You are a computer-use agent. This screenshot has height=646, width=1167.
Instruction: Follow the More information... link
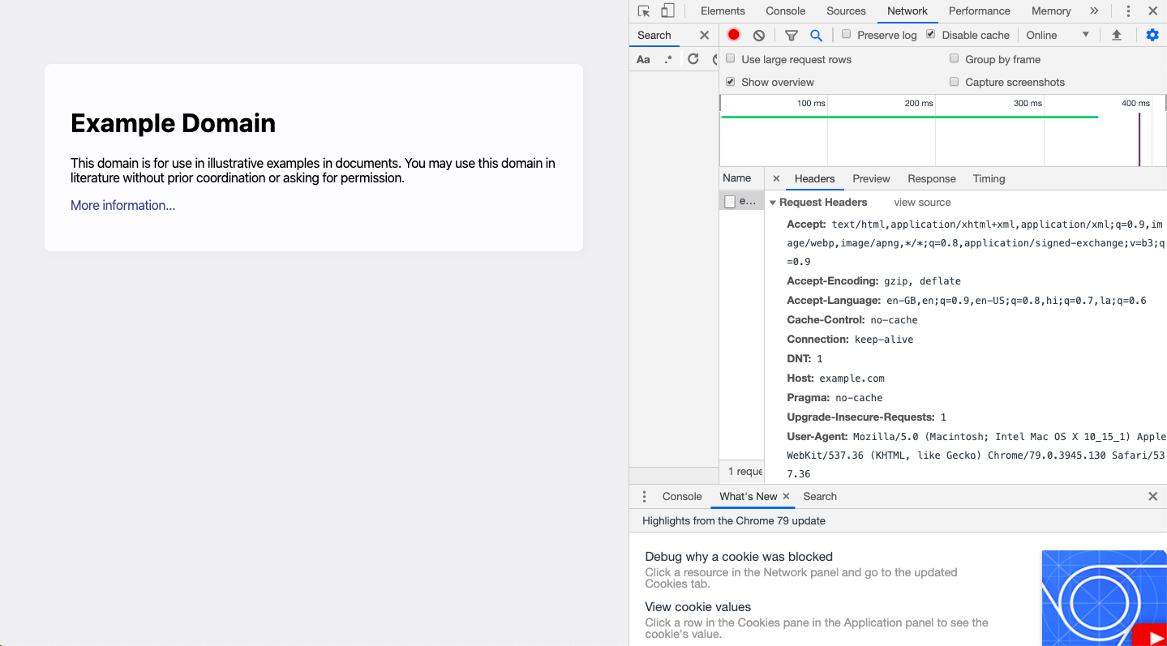coord(122,206)
